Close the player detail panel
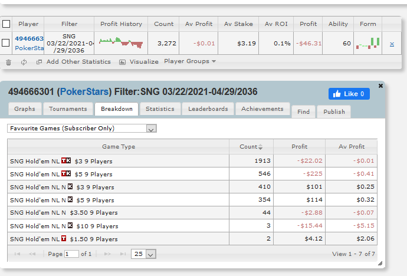This screenshot has width=407, height=276. click(380, 86)
